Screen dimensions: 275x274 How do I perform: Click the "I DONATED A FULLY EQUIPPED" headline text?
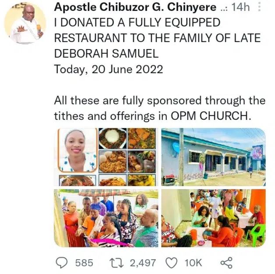137,22
